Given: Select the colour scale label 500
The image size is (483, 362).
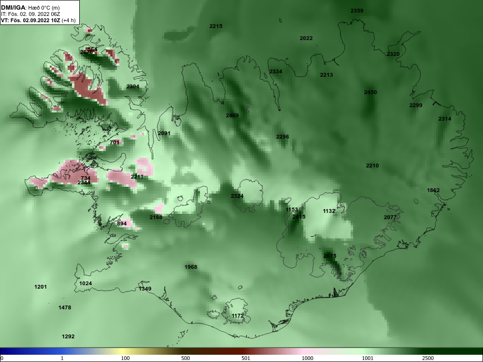Looking at the screenshot, I should pos(185,358).
